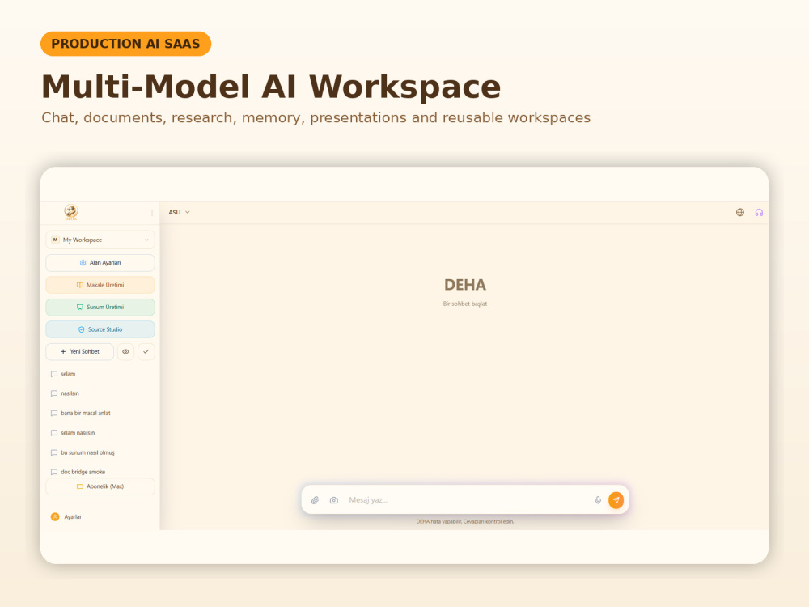Click the monitor icon in Sunum Üretimi
Screen dimensions: 809x607
(x=80, y=307)
